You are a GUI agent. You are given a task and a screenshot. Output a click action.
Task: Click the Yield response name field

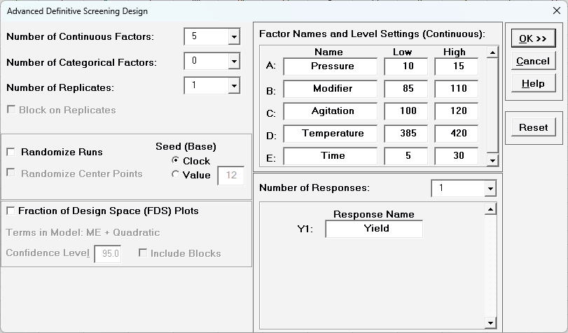tap(374, 229)
